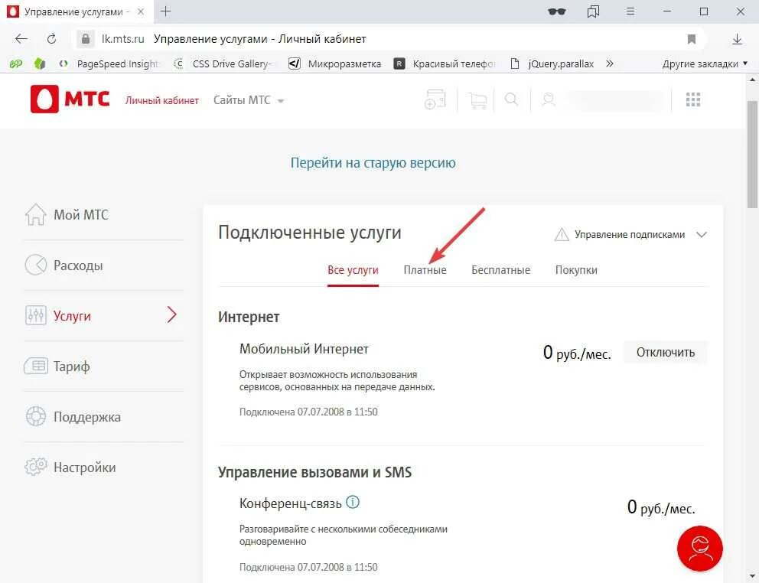The width and height of the screenshot is (759, 583).
Task: Open the Микроразметка bookmark
Action: 334,64
